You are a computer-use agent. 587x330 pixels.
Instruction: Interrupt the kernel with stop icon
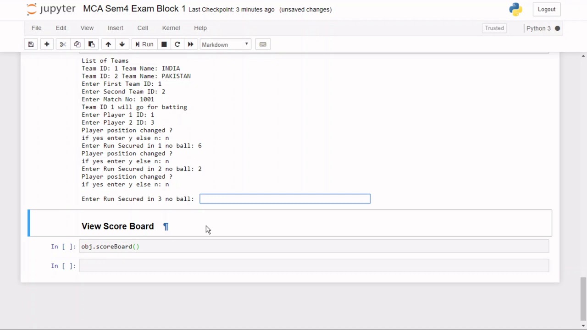164,44
